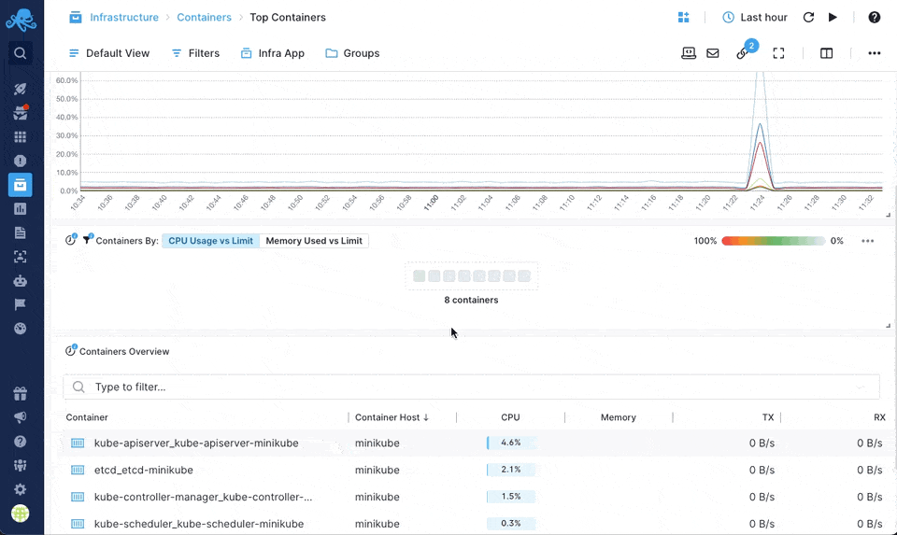Click the 11:00 time label on chart
Screen dimensions: 897x535
431,203
